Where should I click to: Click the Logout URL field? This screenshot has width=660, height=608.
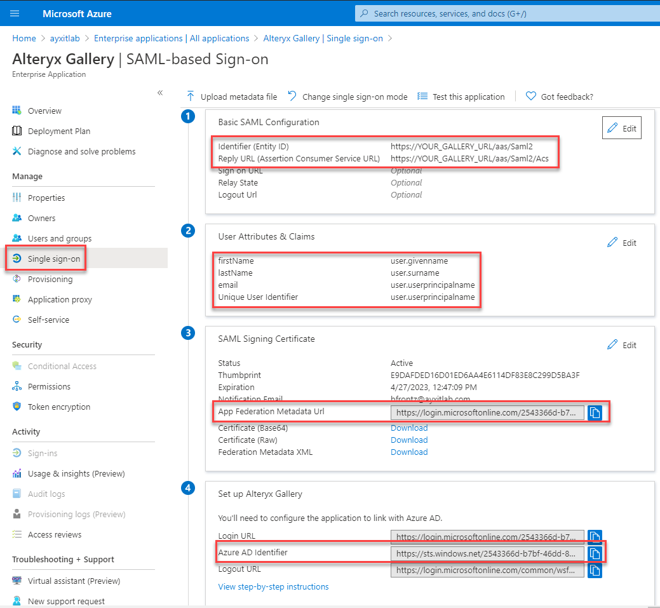pyautogui.click(x=487, y=570)
